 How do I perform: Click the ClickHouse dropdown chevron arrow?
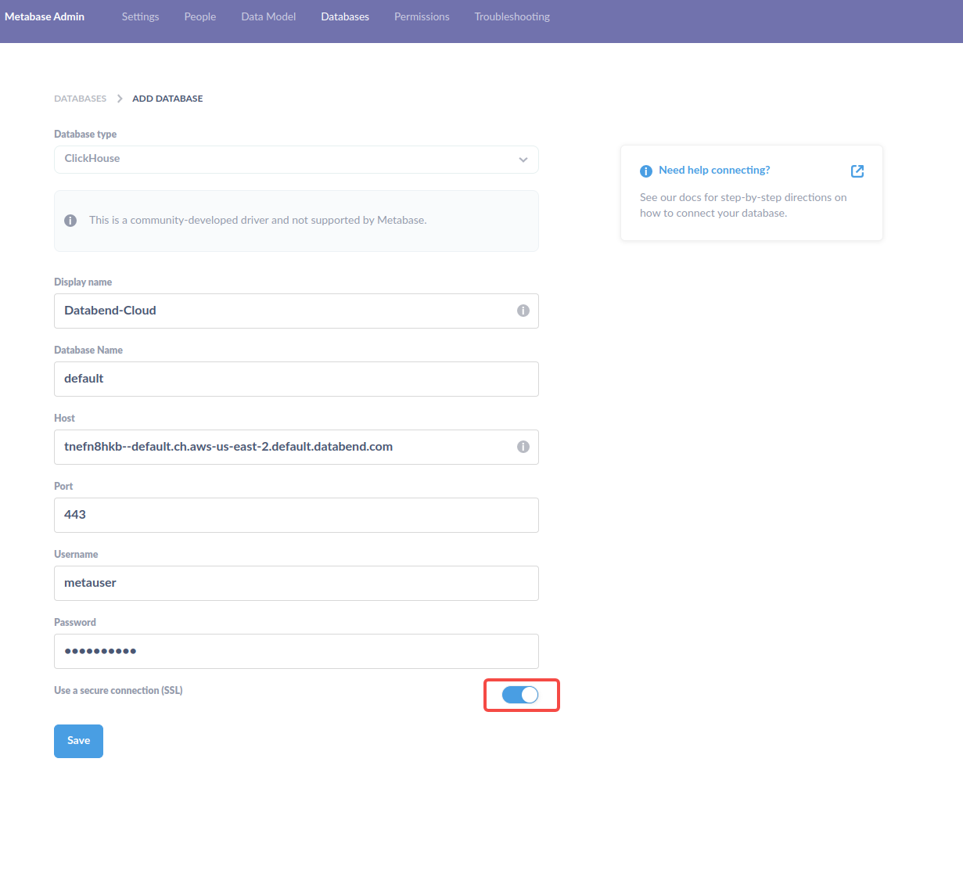click(523, 160)
